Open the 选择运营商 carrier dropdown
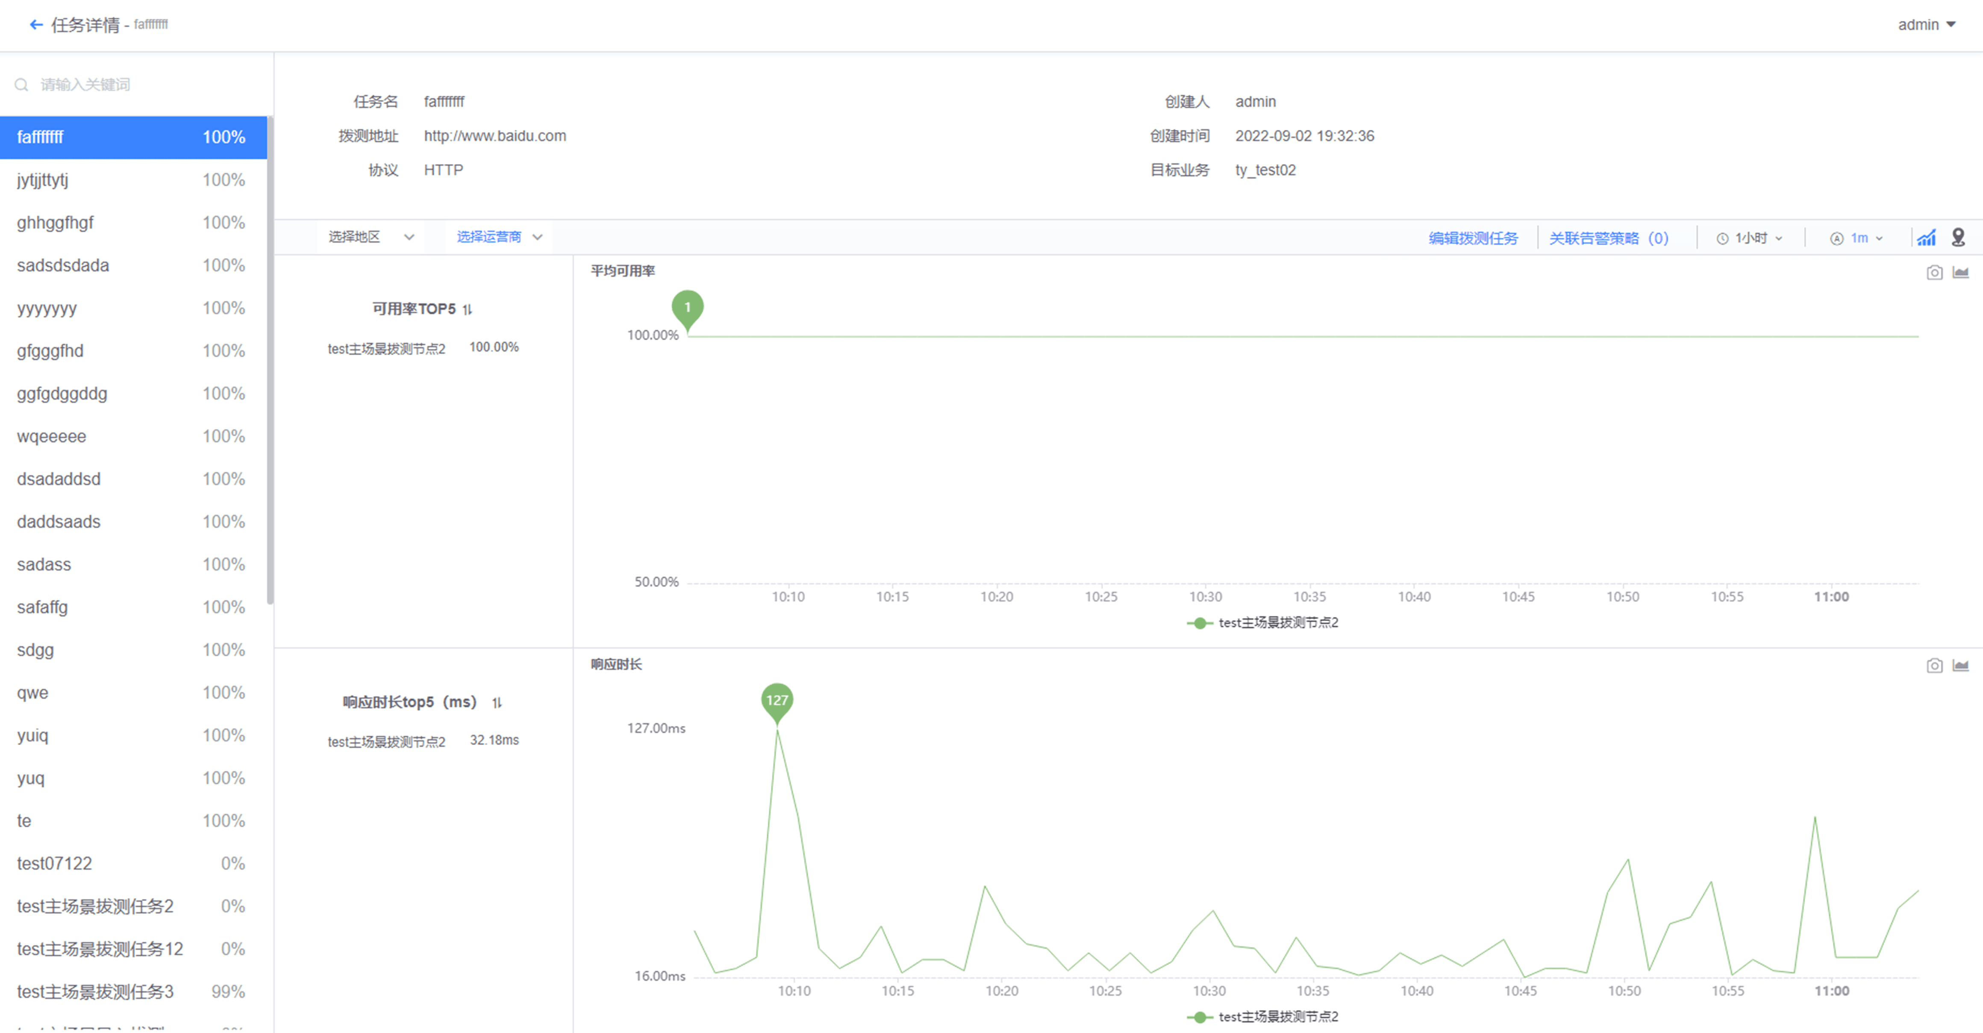The height and width of the screenshot is (1033, 1983). click(500, 237)
